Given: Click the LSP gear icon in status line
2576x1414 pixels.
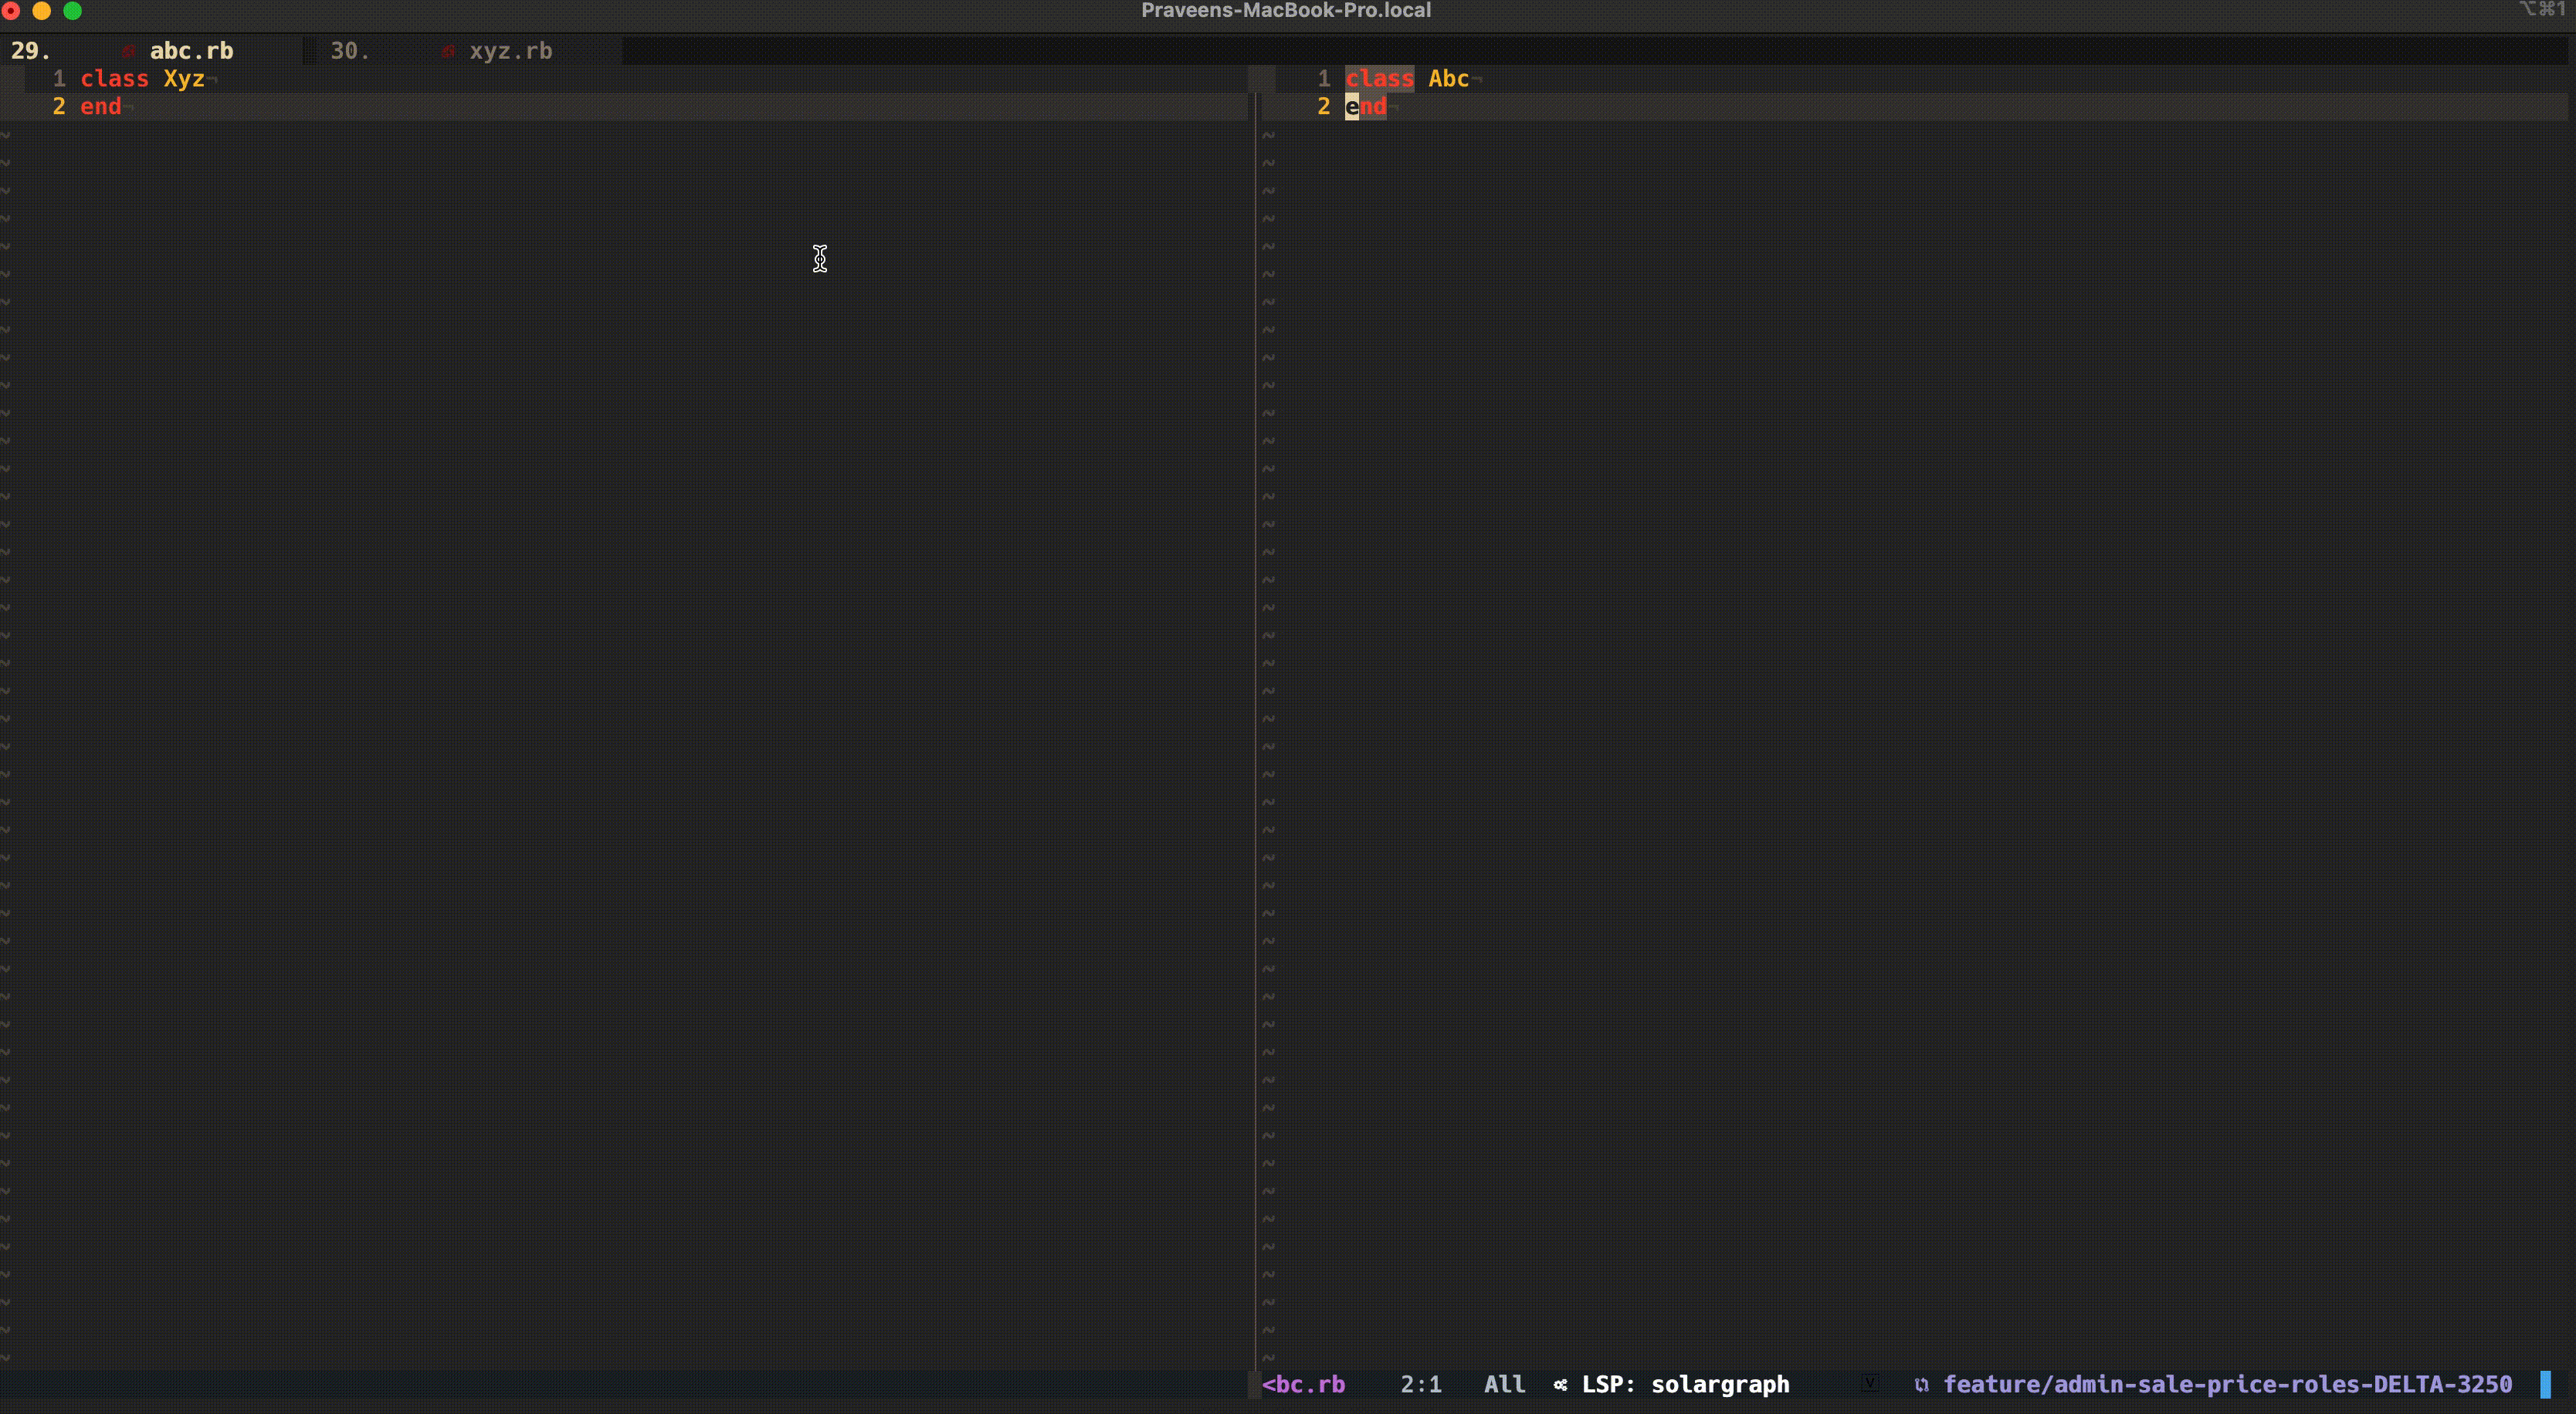Looking at the screenshot, I should 1560,1384.
